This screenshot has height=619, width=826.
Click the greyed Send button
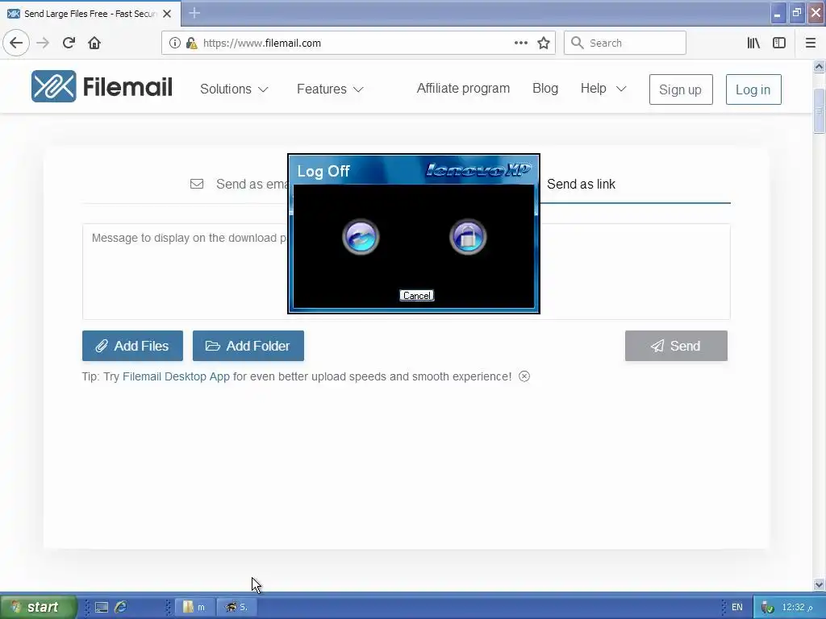tap(677, 346)
